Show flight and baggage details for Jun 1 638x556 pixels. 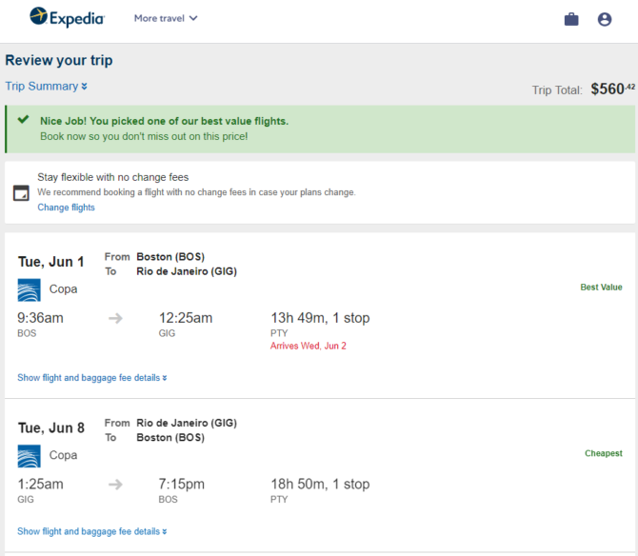coord(92,378)
